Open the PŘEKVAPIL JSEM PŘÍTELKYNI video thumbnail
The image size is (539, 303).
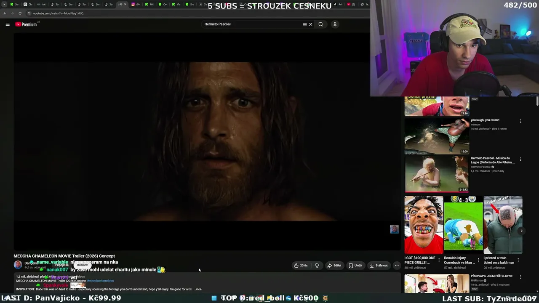tap(437, 284)
